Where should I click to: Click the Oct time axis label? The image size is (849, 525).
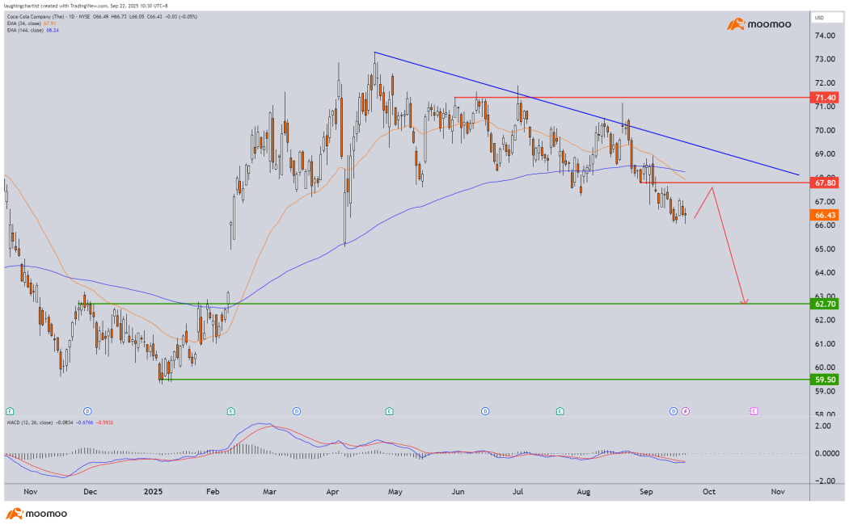pyautogui.click(x=709, y=491)
